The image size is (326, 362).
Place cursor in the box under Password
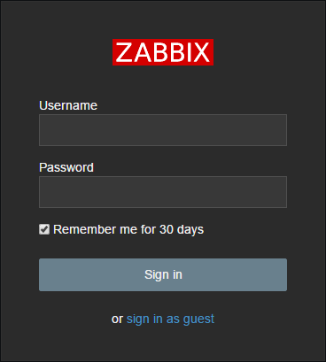click(x=163, y=192)
